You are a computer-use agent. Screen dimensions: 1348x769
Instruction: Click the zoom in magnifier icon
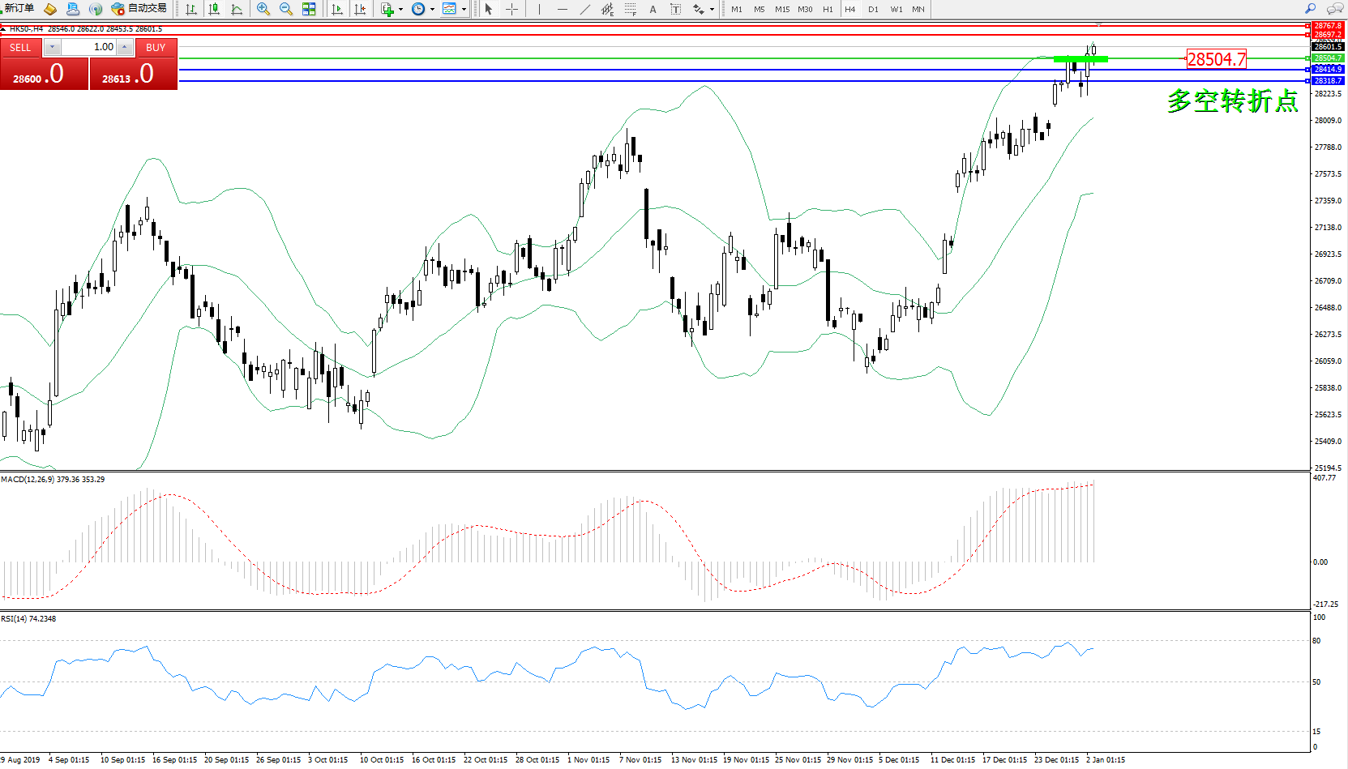263,9
